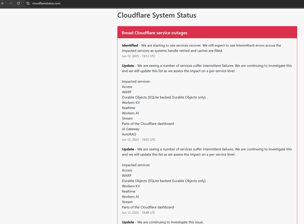Open the 'Broad Cloudflare service outages' incident title

[155, 33]
